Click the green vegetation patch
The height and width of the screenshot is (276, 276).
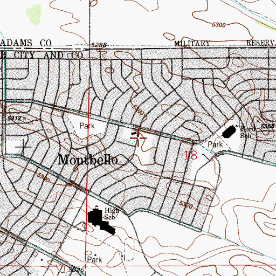coord(34,15)
